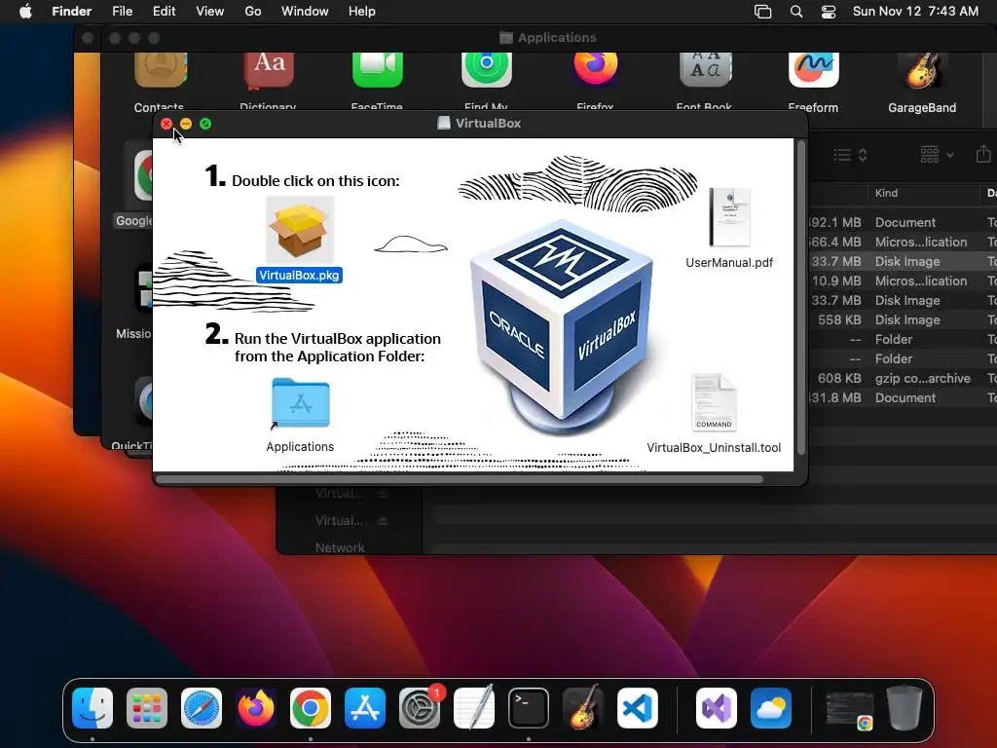The width and height of the screenshot is (997, 748).
Task: Open Launchpad from the Dock
Action: [x=147, y=708]
